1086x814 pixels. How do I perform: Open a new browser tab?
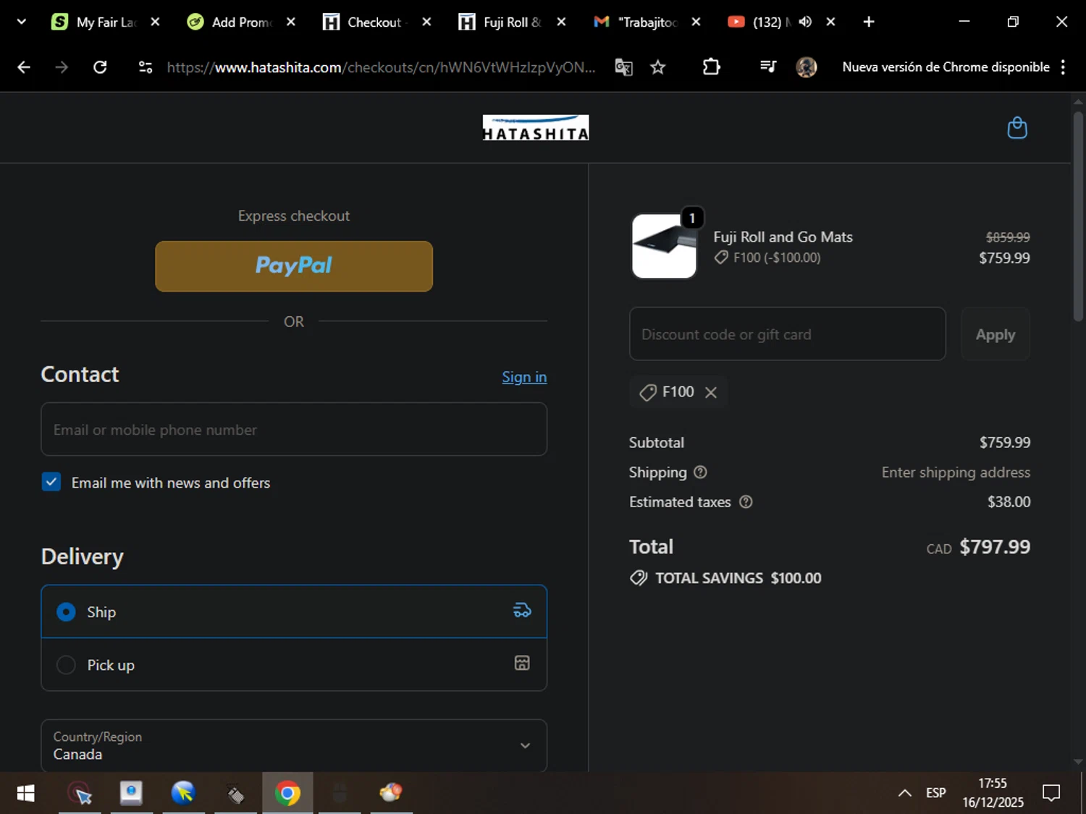[x=869, y=22]
